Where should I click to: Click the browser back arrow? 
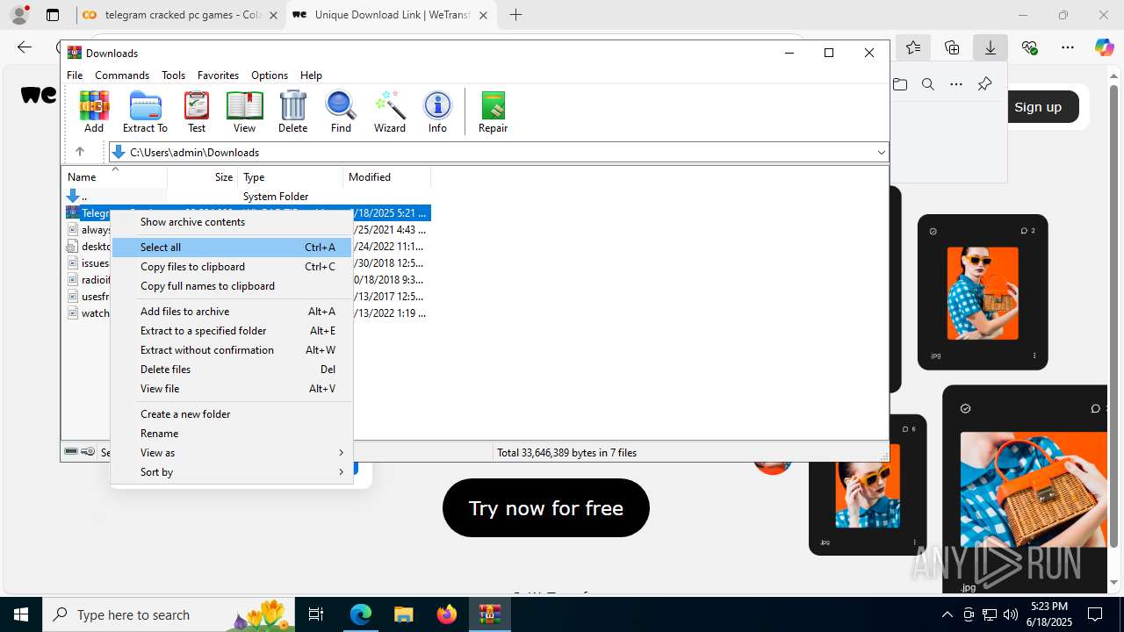[25, 47]
